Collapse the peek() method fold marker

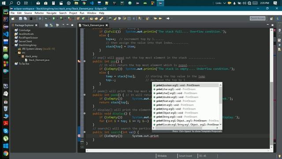(x=85, y=95)
